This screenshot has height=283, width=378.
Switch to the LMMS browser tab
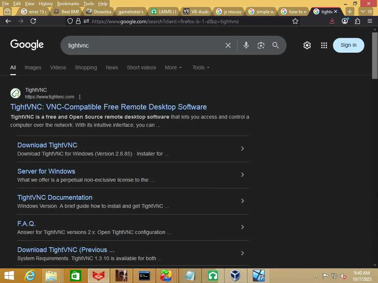tap(164, 11)
